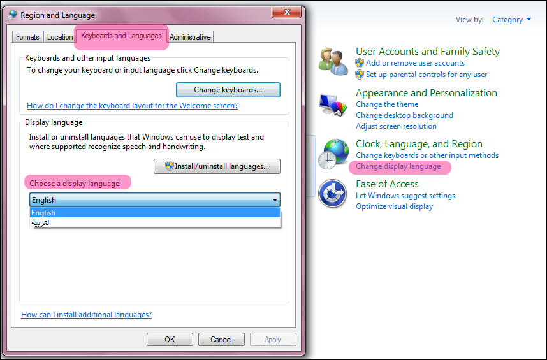The image size is (547, 360).
Task: Click the Change keyboards button
Action: coord(228,90)
